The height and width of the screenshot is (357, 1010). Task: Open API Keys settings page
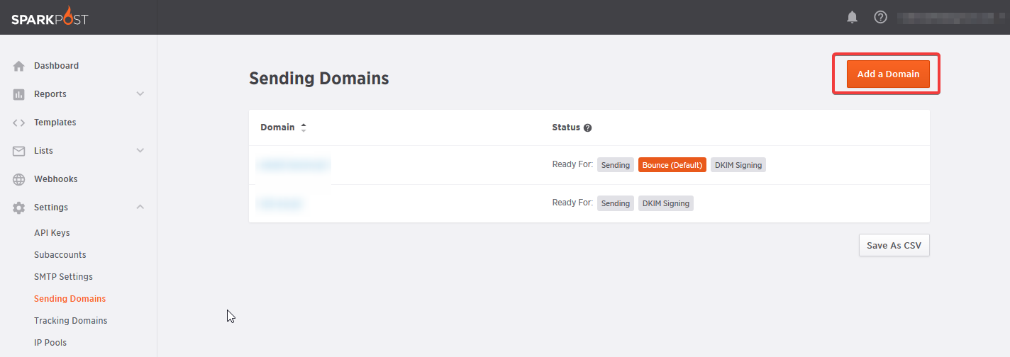tap(52, 233)
